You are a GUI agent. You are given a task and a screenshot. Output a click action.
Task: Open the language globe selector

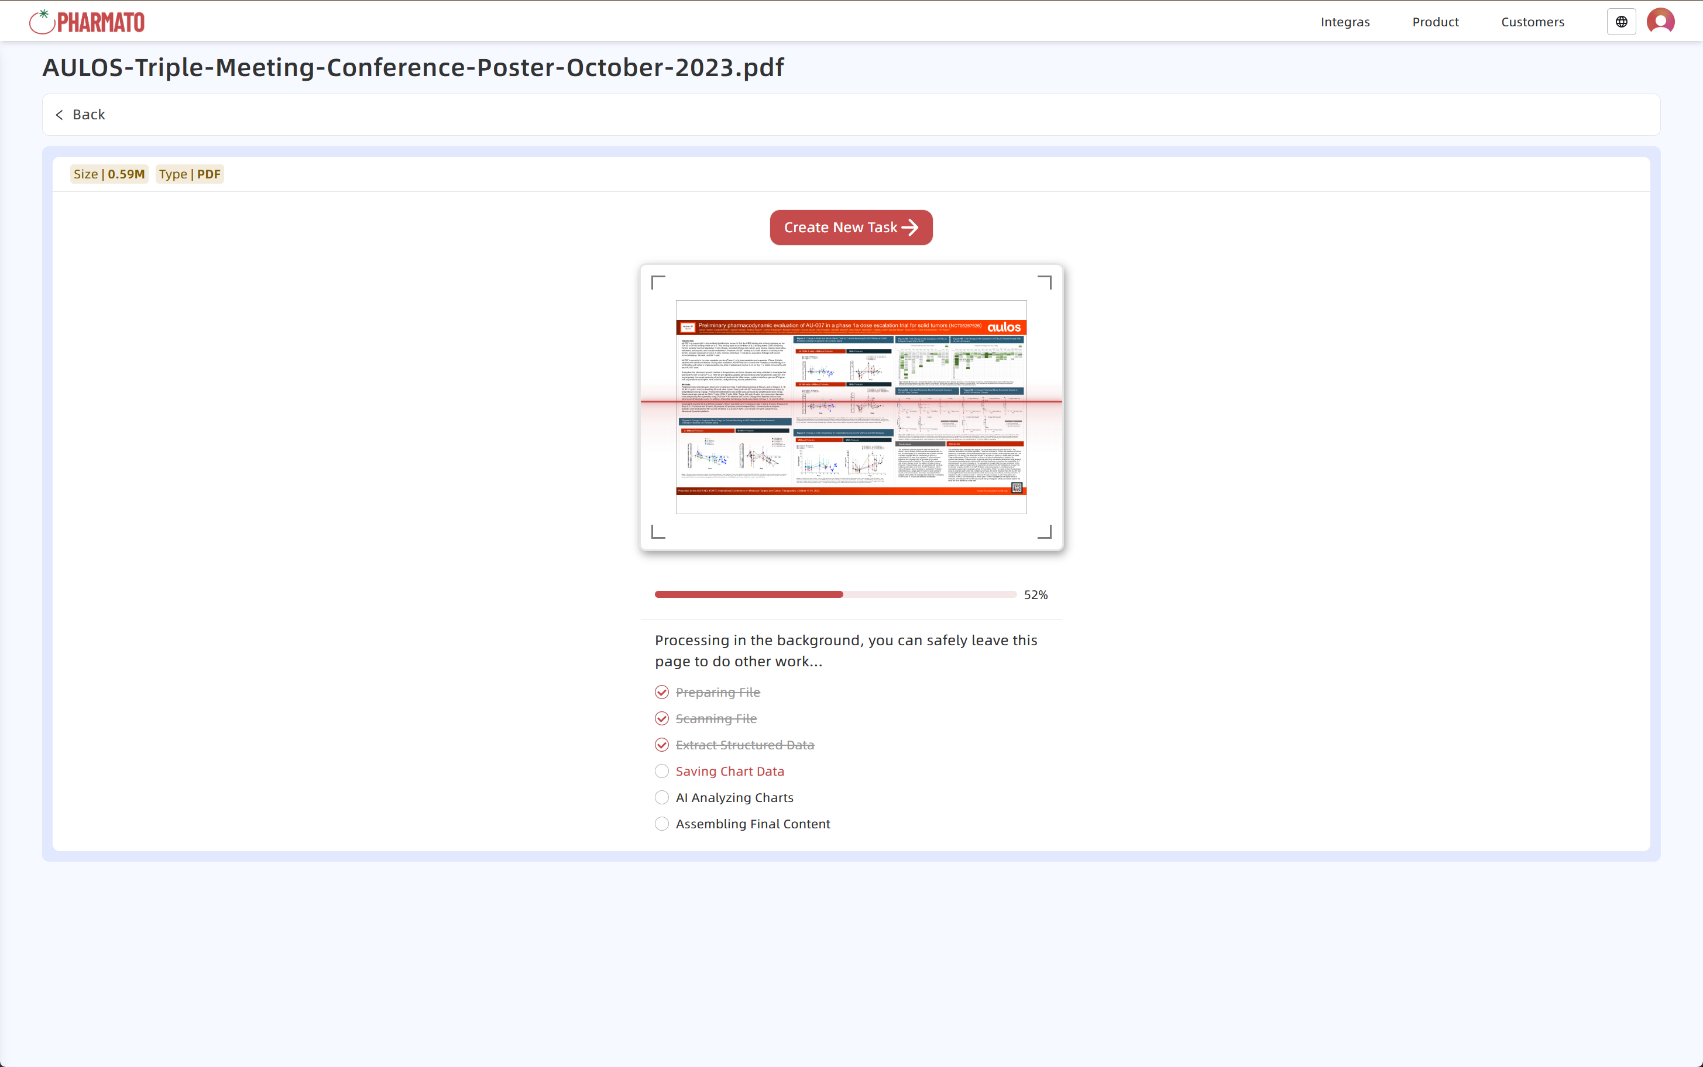(x=1620, y=20)
